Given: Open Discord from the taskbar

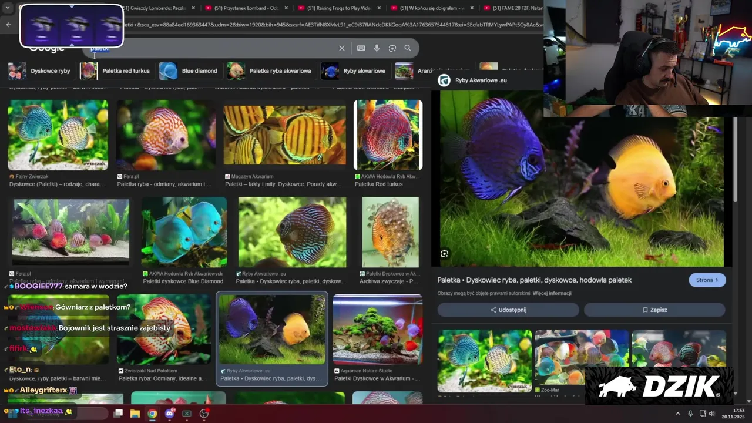Looking at the screenshot, I should pyautogui.click(x=170, y=414).
